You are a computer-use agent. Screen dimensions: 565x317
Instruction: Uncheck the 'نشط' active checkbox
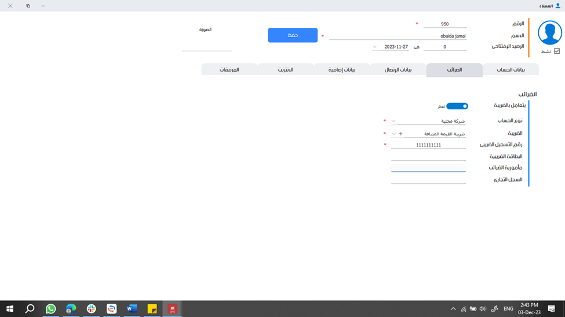pos(557,51)
